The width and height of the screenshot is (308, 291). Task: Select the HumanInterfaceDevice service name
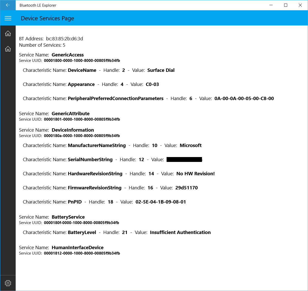click(78, 248)
